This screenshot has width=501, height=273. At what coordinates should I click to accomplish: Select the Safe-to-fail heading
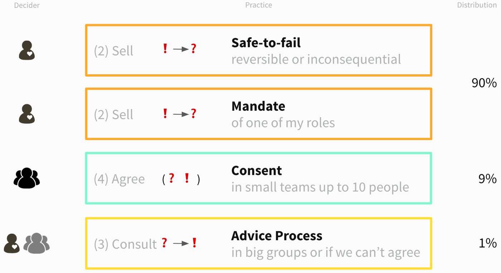pos(266,43)
